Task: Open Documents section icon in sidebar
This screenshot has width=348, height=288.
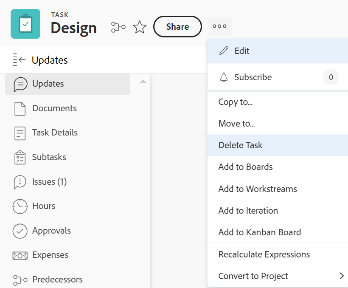Action: tap(20, 108)
